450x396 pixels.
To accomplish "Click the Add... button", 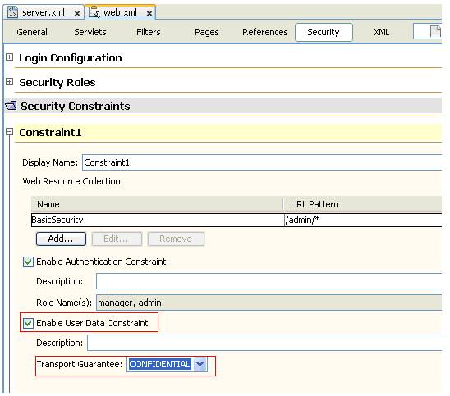I will 61,239.
